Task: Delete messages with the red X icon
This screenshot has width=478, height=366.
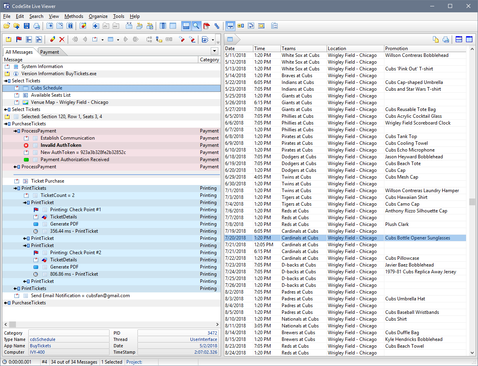Action: pyautogui.click(x=61, y=39)
